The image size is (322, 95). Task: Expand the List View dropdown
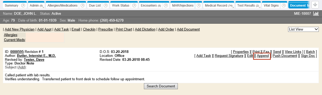tap(303, 29)
